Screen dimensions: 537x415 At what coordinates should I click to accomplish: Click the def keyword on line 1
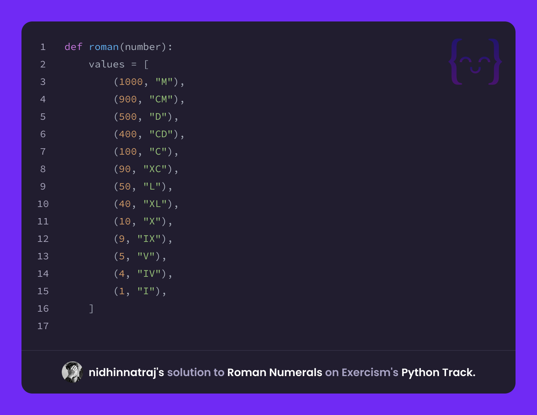click(74, 47)
